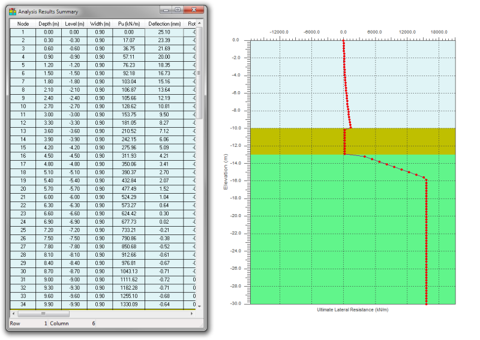Click the Elevation (m) axis label
Image resolution: width=480 pixels, height=340 pixels.
tap(226, 171)
